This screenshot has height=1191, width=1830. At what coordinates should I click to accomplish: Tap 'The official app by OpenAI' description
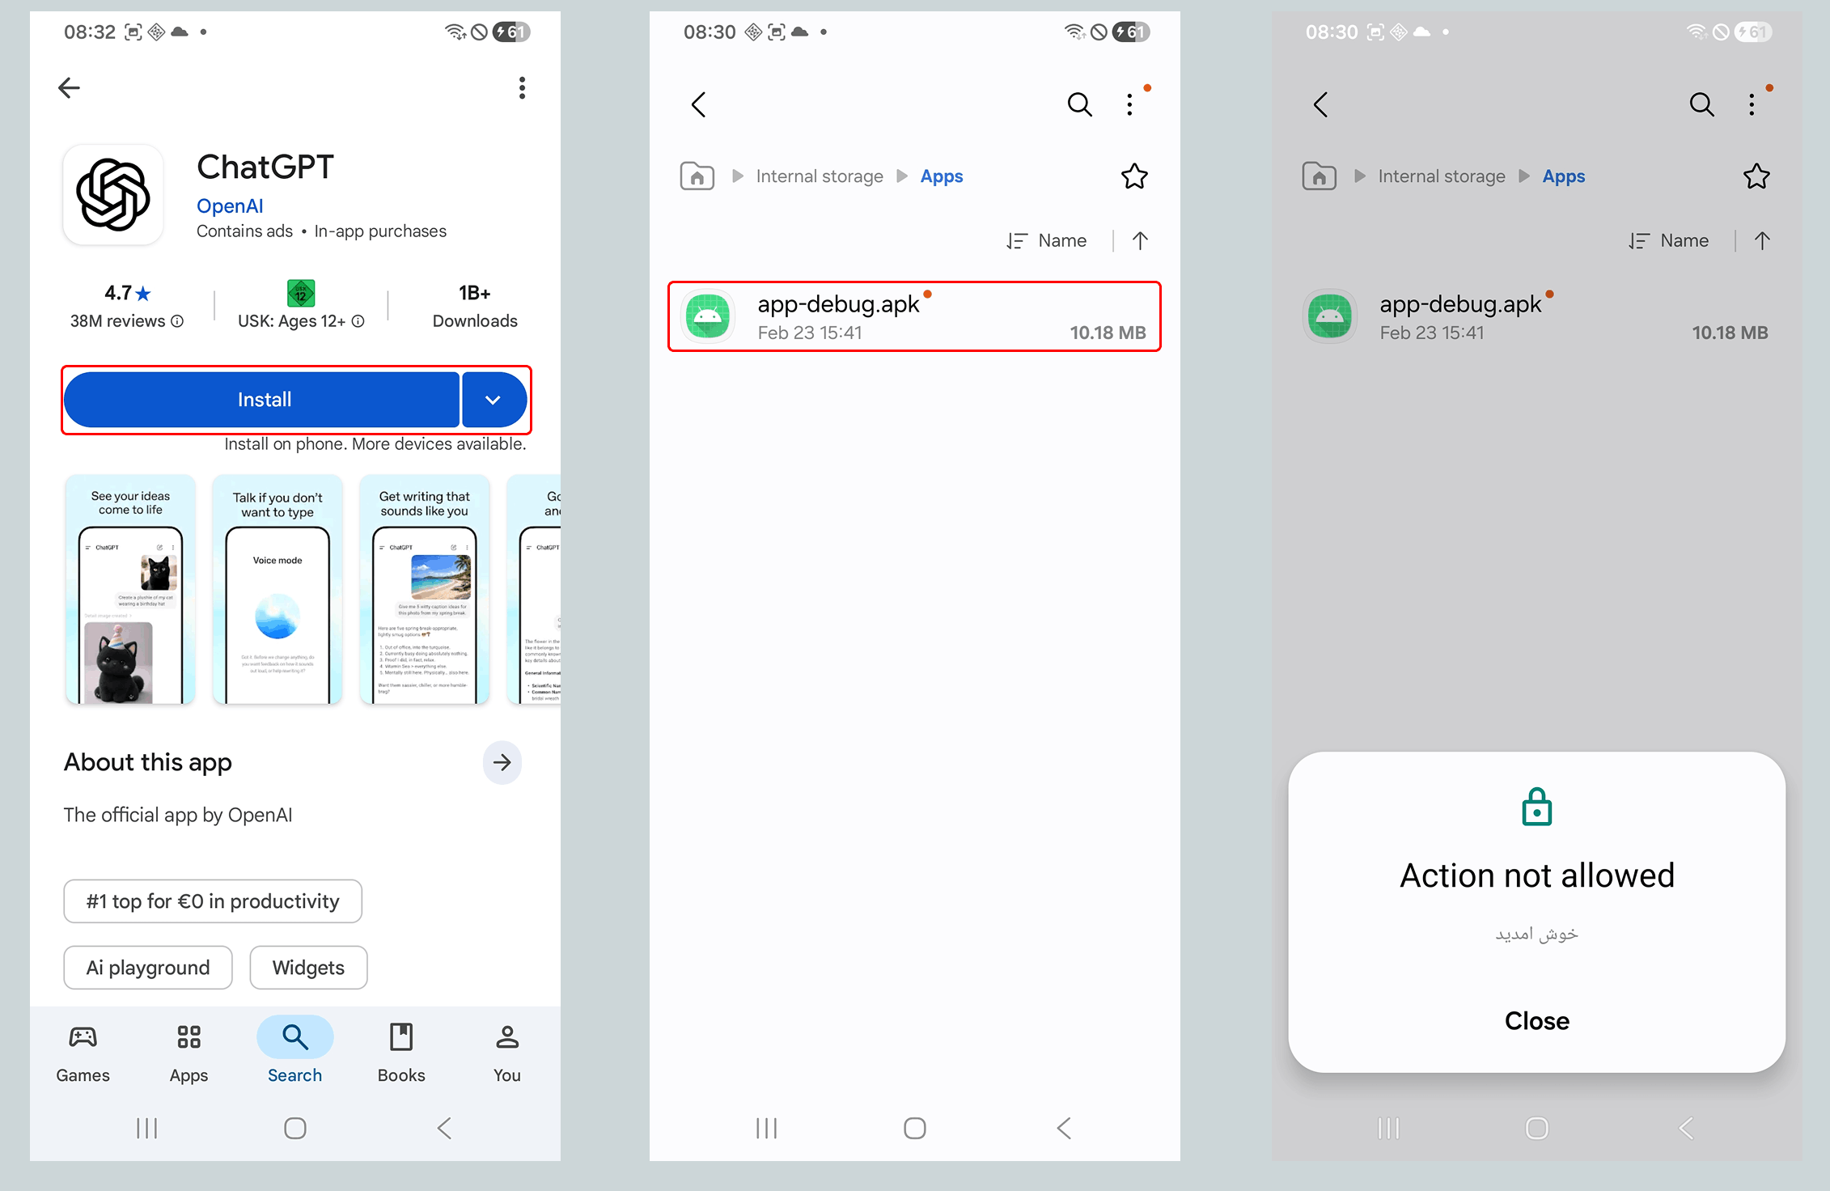pyautogui.click(x=178, y=815)
